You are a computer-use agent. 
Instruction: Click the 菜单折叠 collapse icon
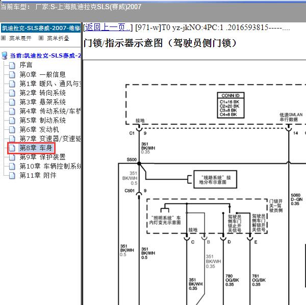[41, 38]
